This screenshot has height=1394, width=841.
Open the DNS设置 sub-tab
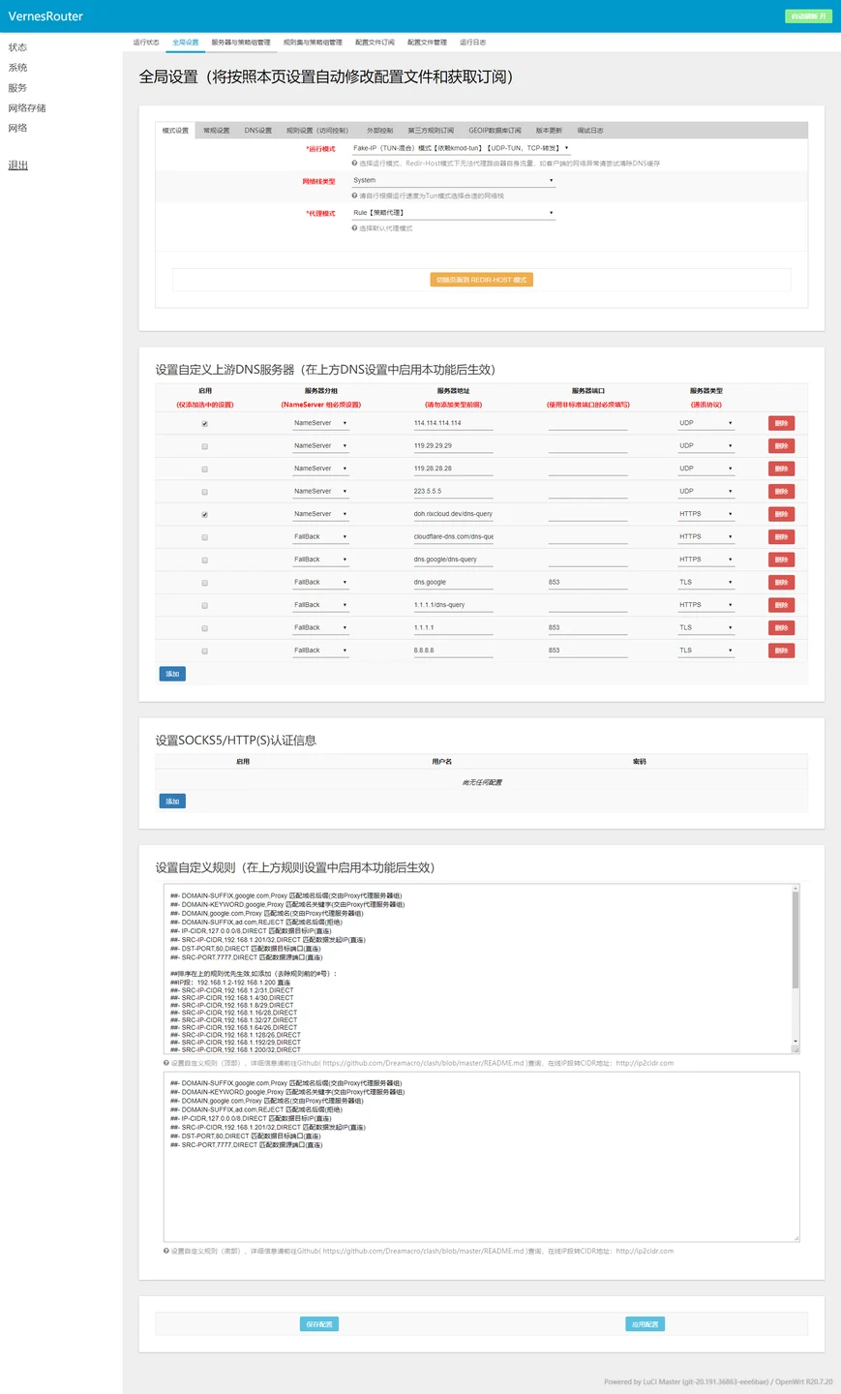[x=258, y=130]
